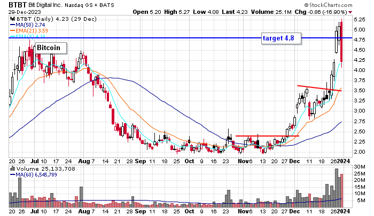374x216 pixels.
Task: Open the © StockCharts.com credit
Action: 328,5
